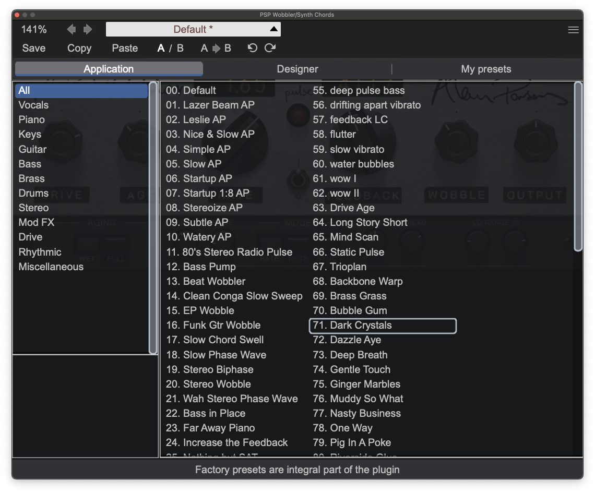Load preset 08. Stereoize AP
This screenshot has width=595, height=493.
tap(204, 208)
